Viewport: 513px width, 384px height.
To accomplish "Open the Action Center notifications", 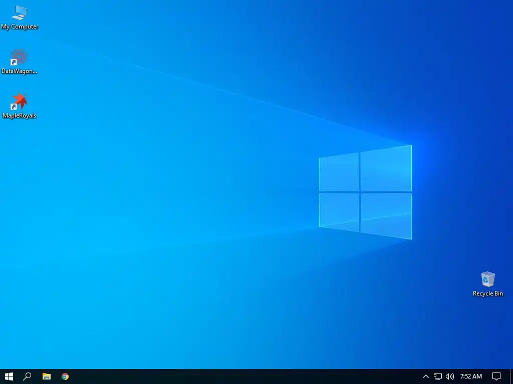I will click(x=496, y=376).
